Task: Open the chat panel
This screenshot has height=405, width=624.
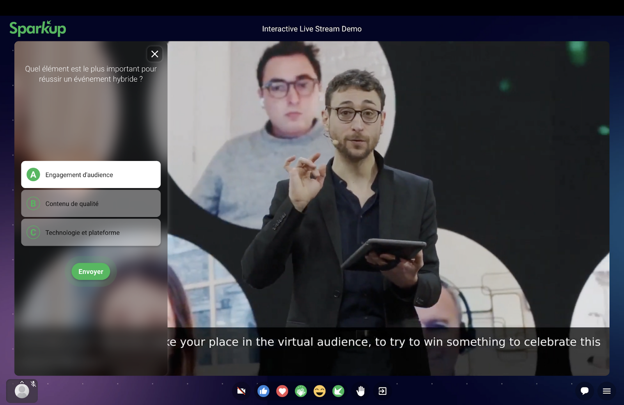Action: point(584,391)
